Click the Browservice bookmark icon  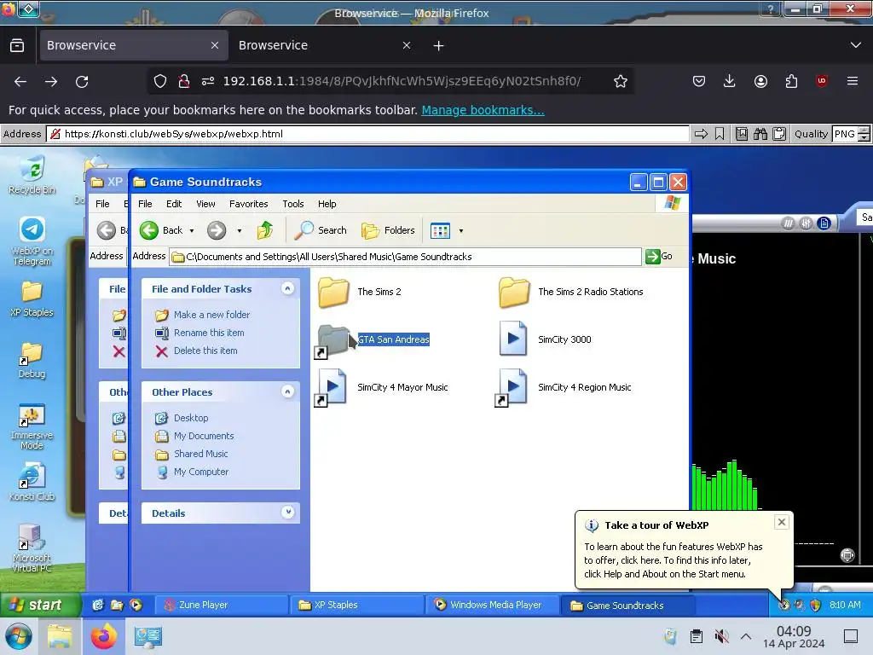point(720,134)
